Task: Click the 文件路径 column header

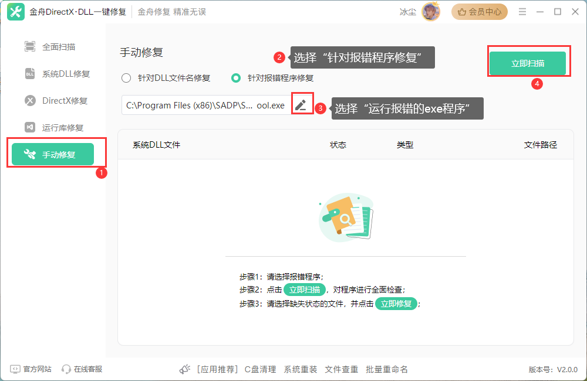Action: [540, 145]
